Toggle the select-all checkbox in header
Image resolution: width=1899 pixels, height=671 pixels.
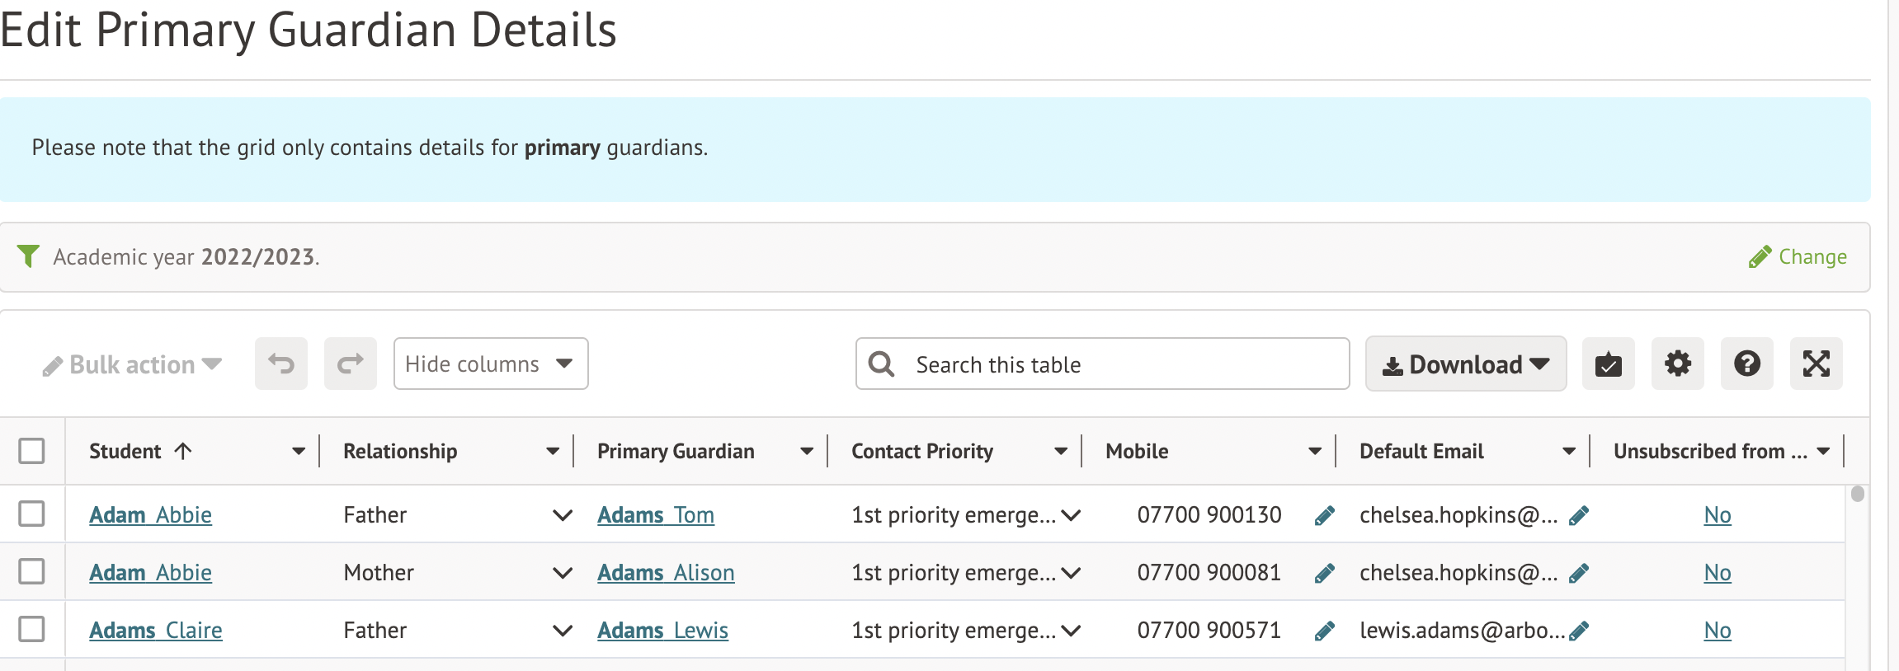point(31,451)
